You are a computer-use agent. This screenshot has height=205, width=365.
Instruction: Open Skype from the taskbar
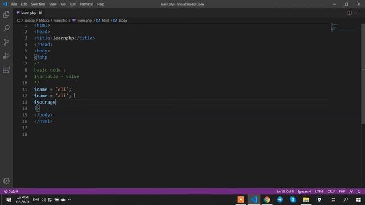pyautogui.click(x=293, y=199)
